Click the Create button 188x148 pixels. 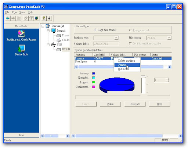tap(86, 104)
